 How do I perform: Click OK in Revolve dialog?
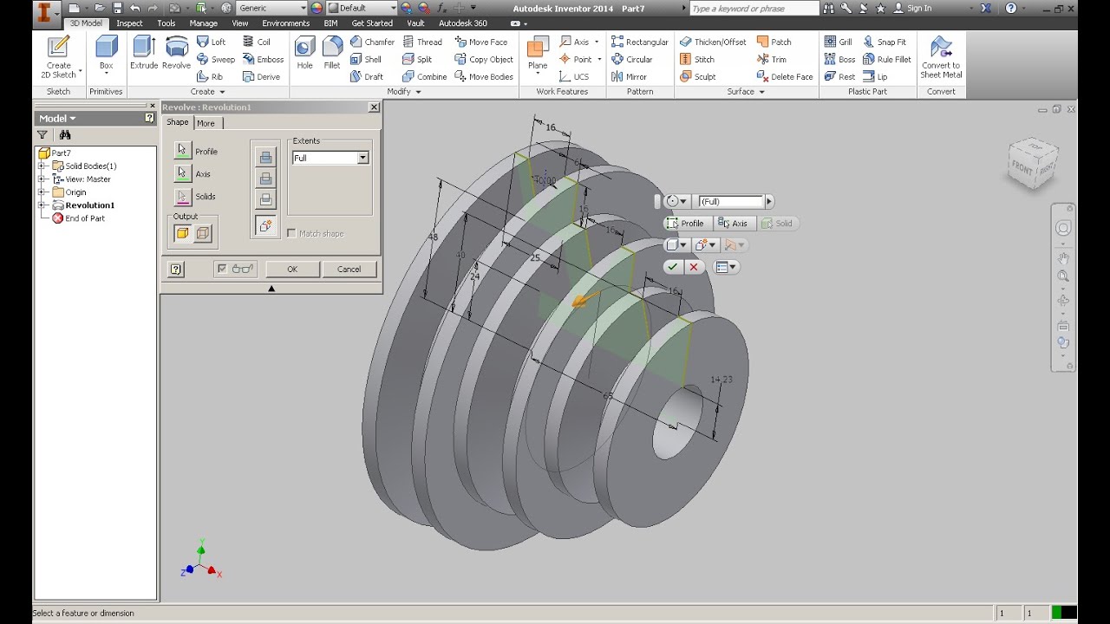click(x=292, y=269)
